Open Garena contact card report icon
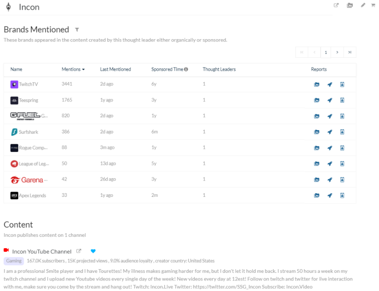This screenshot has height=291, width=379. click(342, 179)
